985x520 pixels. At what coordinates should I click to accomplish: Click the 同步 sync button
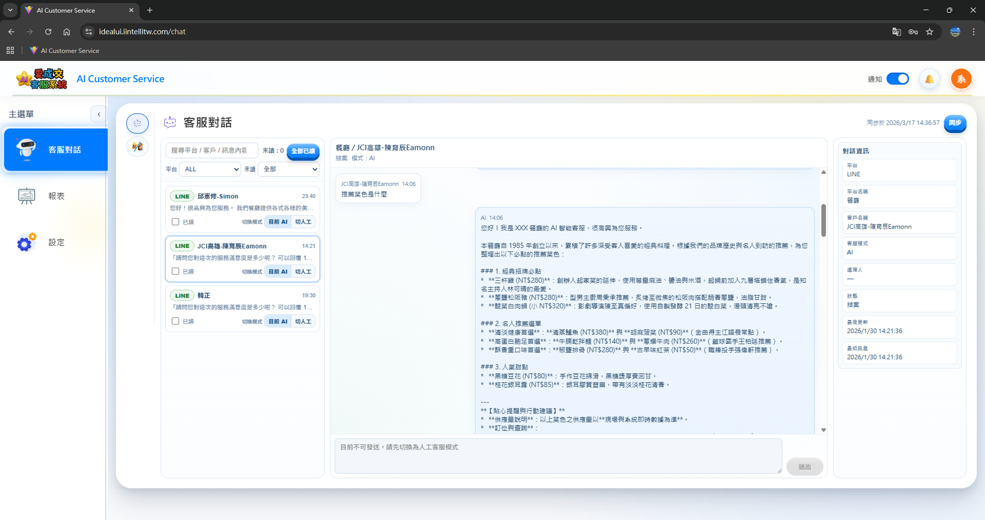(955, 123)
